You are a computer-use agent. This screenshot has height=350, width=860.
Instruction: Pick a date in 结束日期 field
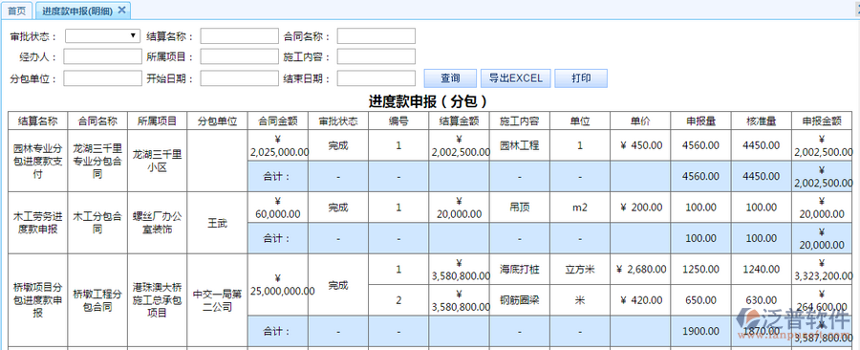[x=376, y=78]
